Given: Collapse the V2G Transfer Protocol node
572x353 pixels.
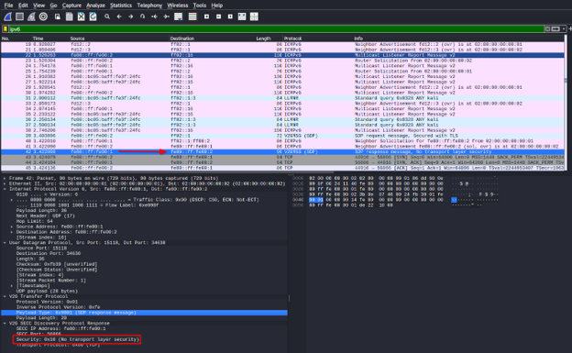Looking at the screenshot, I should tap(5, 296).
